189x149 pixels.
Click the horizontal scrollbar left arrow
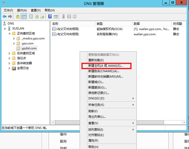coord(53,122)
